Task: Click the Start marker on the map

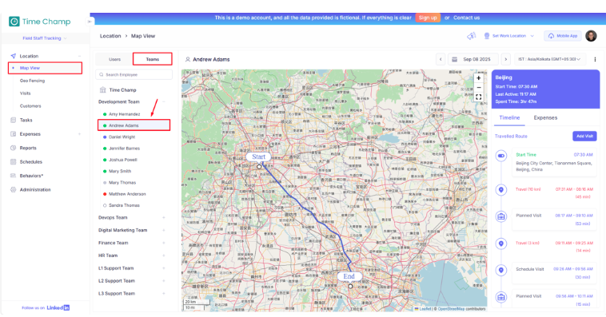Action: pyautogui.click(x=258, y=157)
